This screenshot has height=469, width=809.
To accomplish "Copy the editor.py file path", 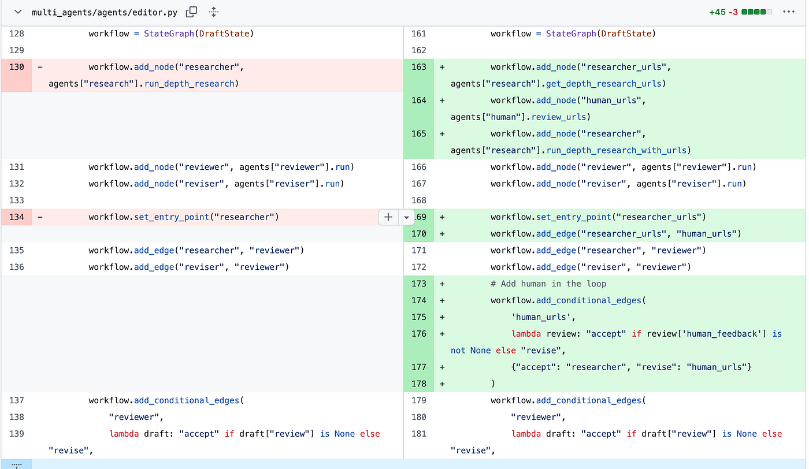I will coord(191,12).
